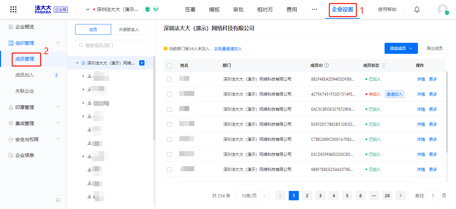Click the department tree vertical scrollbar
The width and height of the screenshot is (456, 209).
(x=154, y=98)
